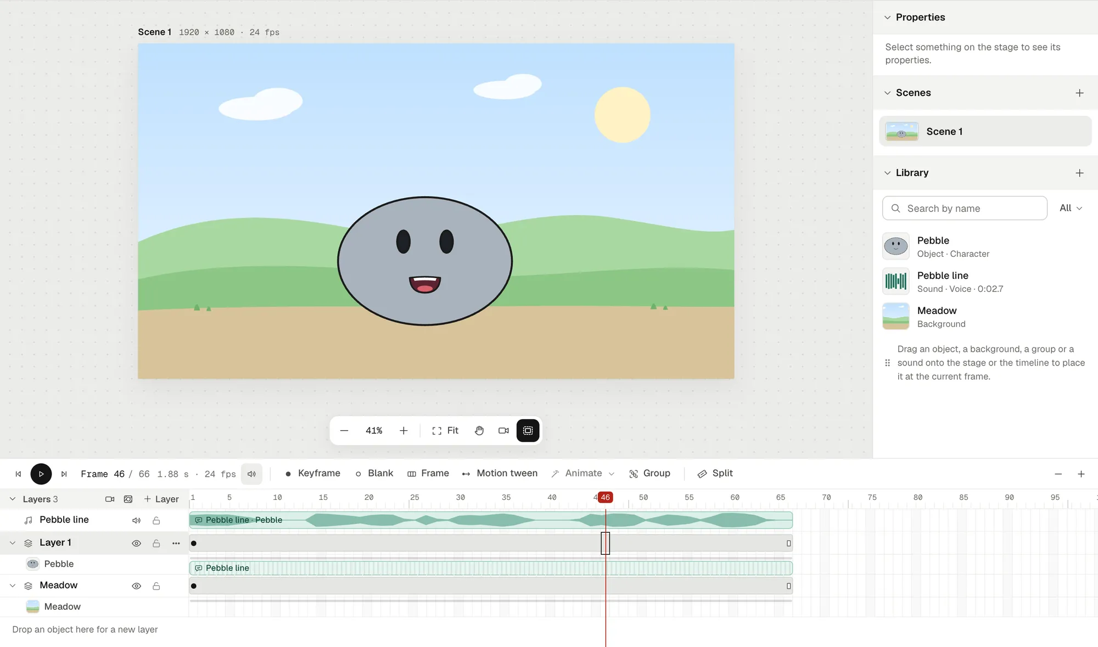The width and height of the screenshot is (1098, 647).
Task: Collapse the Scenes panel
Action: 887,93
